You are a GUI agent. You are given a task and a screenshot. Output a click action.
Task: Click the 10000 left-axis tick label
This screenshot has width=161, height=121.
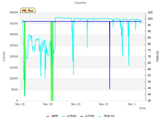click(x=14, y=79)
